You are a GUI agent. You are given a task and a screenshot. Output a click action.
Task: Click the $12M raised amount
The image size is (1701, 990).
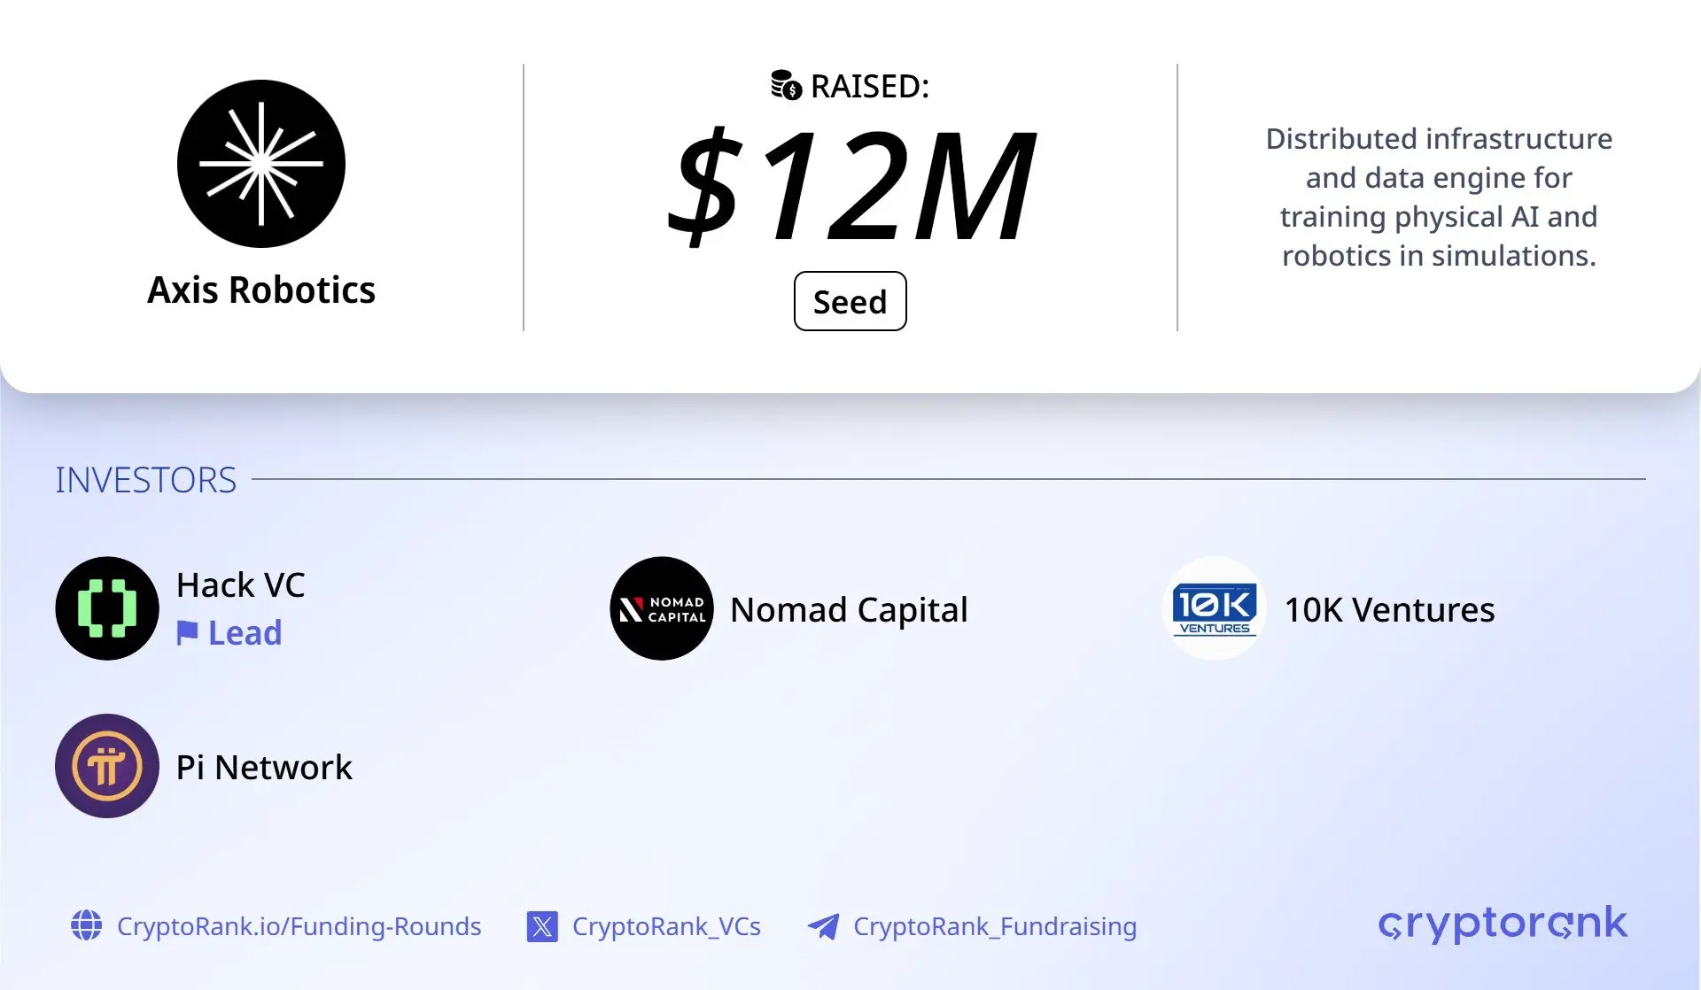[x=850, y=184]
